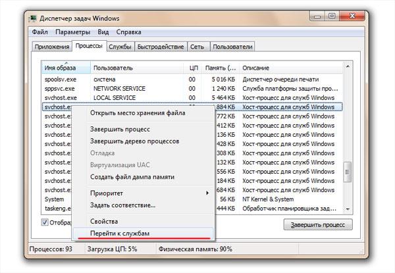The height and width of the screenshot is (273, 395).
Task: Sort by the Описание column header
Action: point(291,68)
